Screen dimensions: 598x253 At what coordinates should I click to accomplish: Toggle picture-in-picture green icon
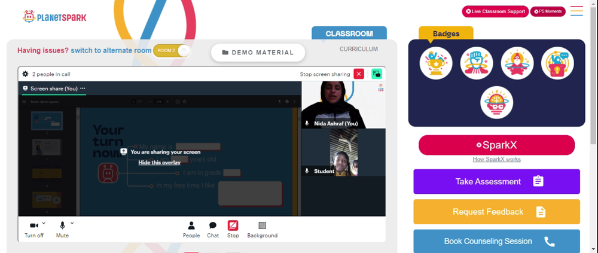coord(377,74)
